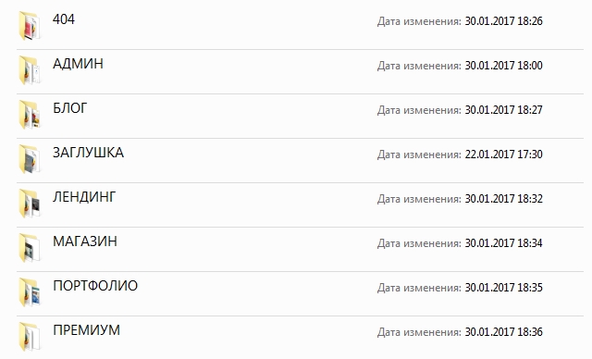Click the АДМИН folder name
The height and width of the screenshot is (359, 592).
point(78,64)
